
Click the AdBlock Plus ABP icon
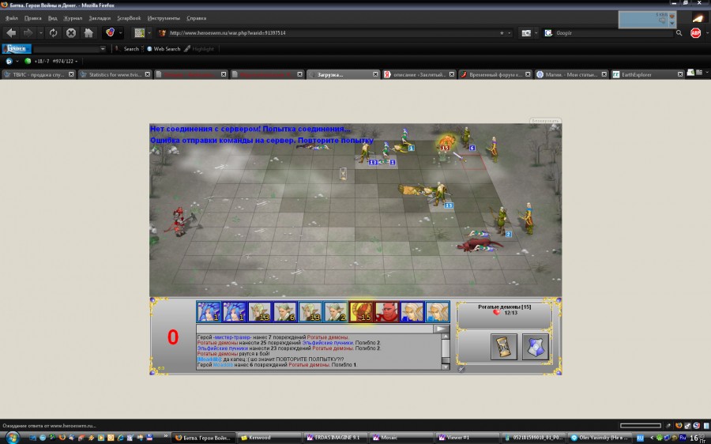696,32
